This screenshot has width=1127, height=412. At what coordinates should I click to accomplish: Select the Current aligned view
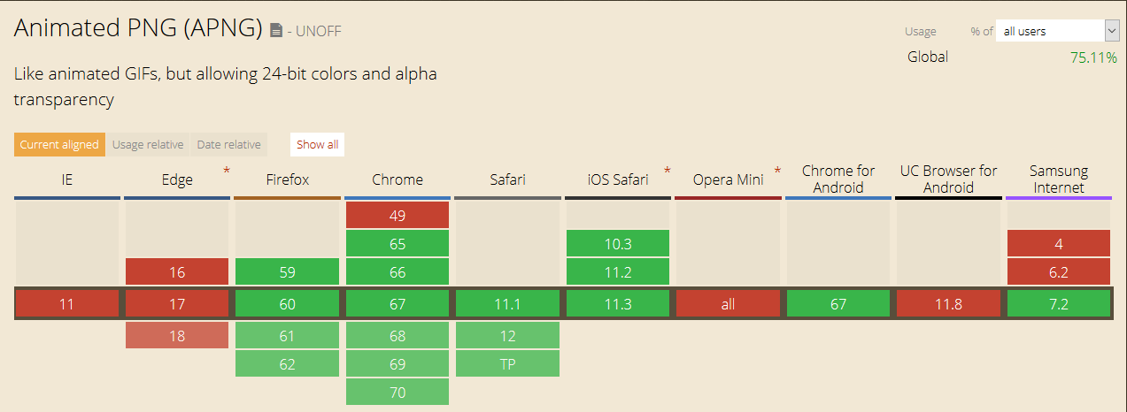coord(59,145)
